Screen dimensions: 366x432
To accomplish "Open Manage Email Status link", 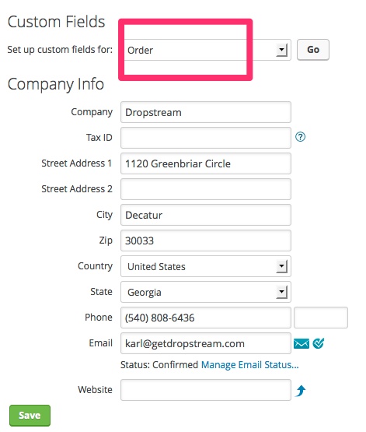I will point(249,365).
